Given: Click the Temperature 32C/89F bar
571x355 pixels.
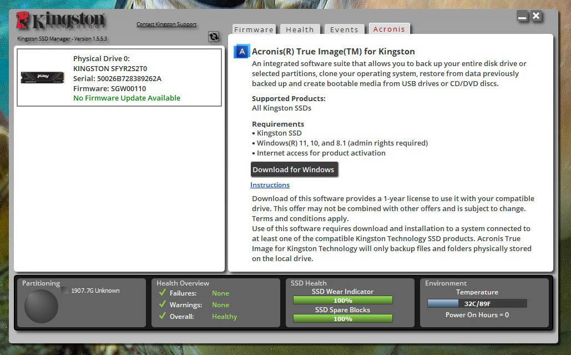Looking at the screenshot, I should click(x=477, y=303).
